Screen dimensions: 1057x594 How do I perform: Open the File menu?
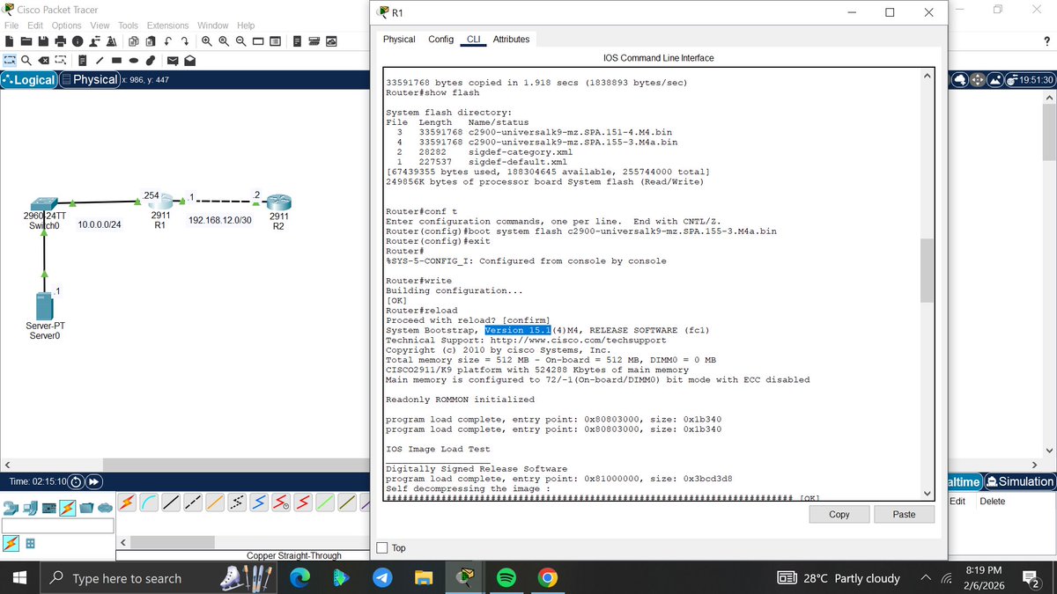(x=12, y=26)
